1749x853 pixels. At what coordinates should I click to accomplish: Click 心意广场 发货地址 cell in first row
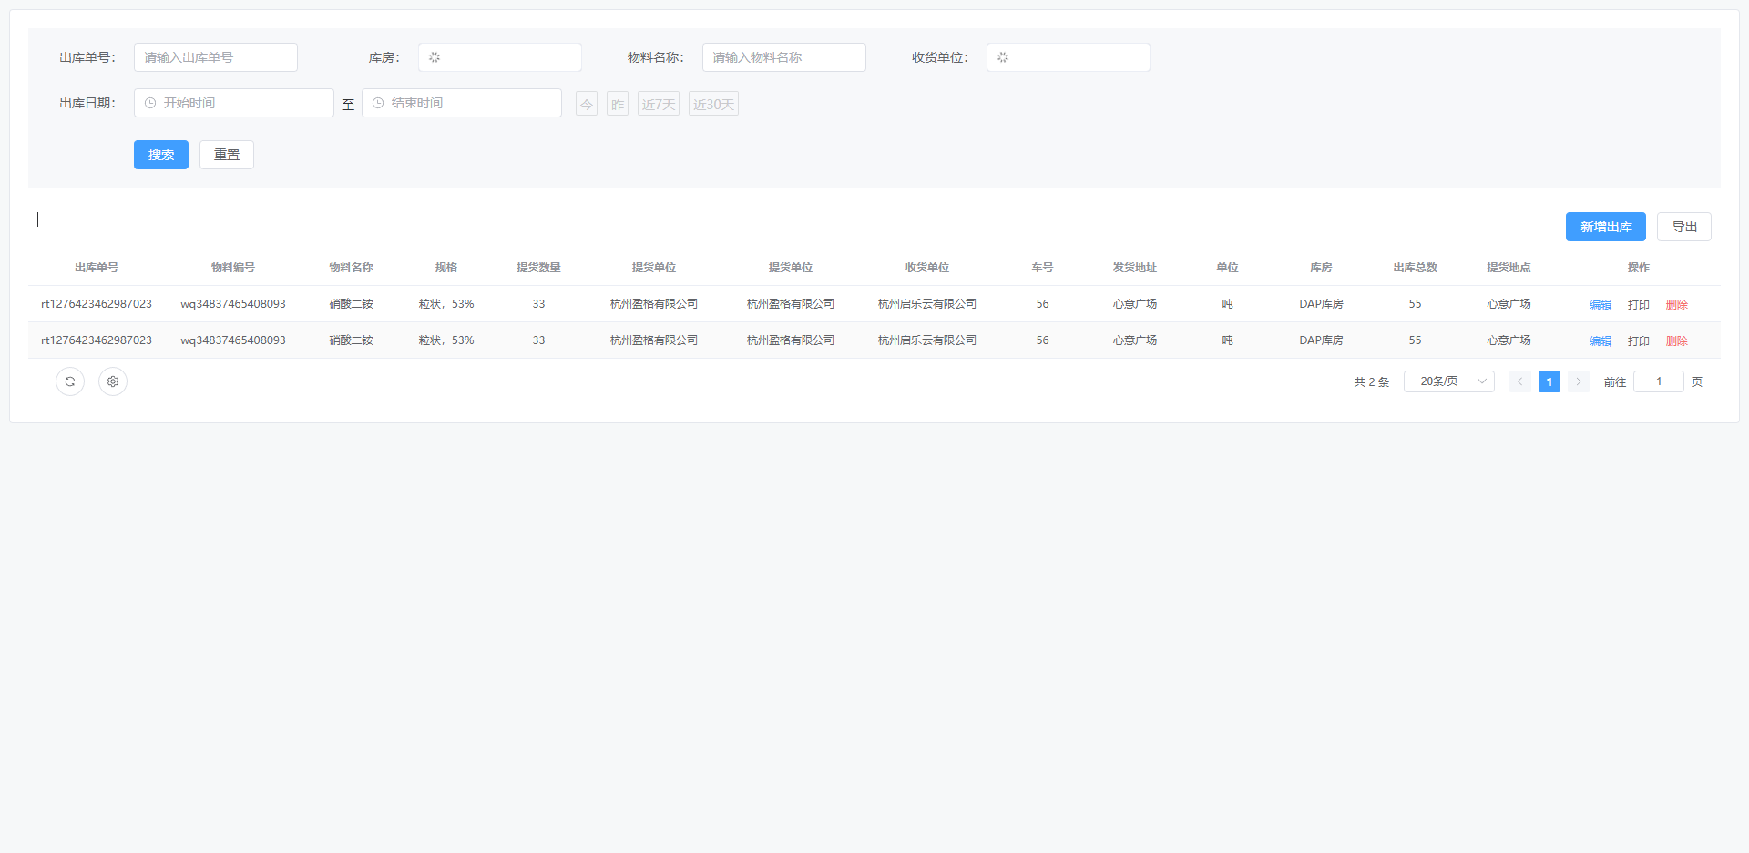click(1135, 303)
